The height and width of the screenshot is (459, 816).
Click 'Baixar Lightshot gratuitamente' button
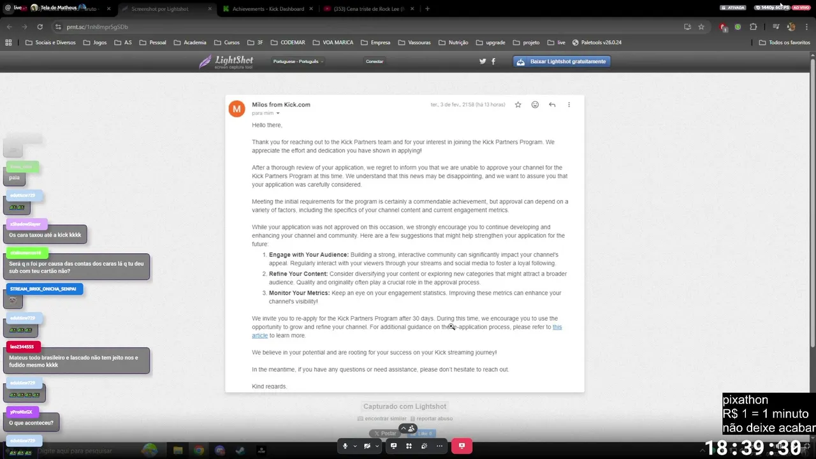(562, 61)
